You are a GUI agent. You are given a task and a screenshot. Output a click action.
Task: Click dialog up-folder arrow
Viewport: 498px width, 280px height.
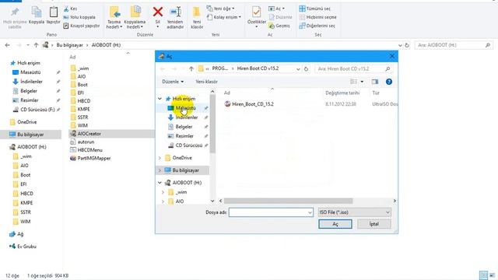tap(191, 68)
